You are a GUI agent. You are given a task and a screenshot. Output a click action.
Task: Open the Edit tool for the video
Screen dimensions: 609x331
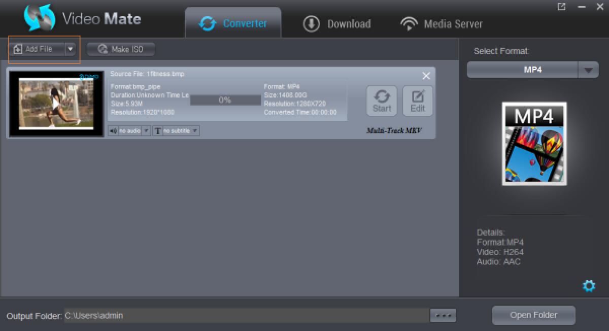coord(417,100)
